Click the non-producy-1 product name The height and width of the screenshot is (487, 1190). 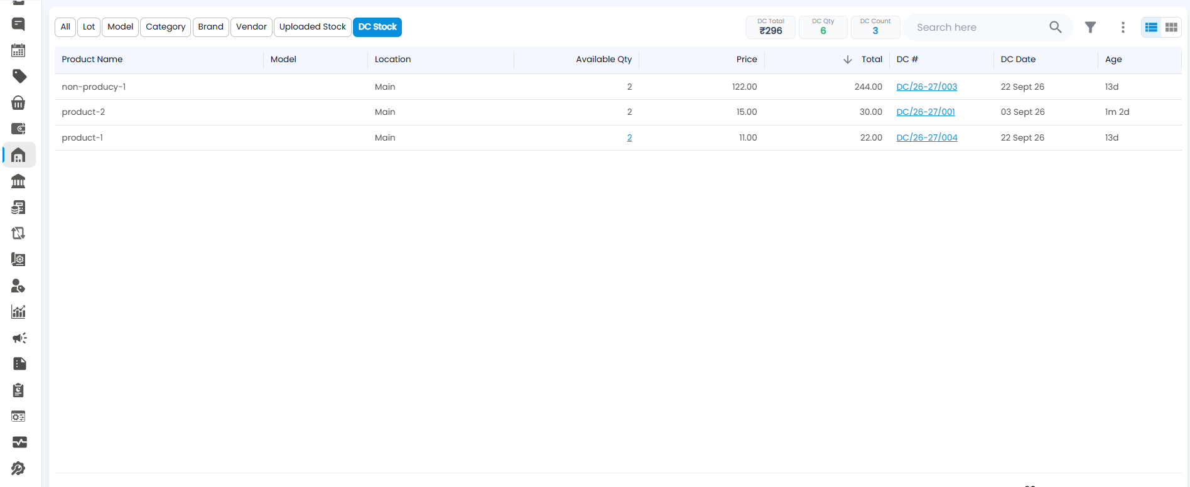(94, 87)
